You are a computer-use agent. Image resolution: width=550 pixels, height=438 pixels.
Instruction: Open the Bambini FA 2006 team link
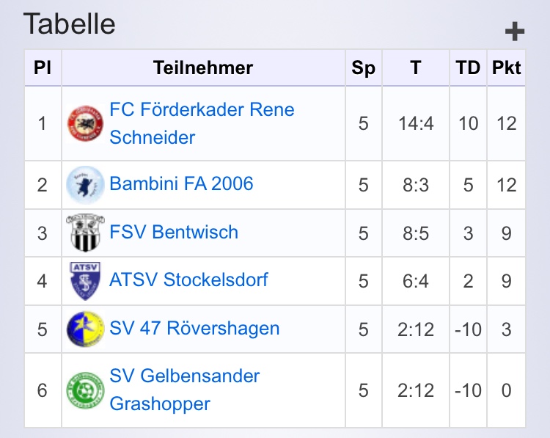pos(181,183)
